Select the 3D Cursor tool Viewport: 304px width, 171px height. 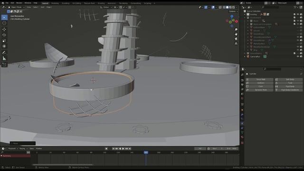pyautogui.click(x=4, y=23)
